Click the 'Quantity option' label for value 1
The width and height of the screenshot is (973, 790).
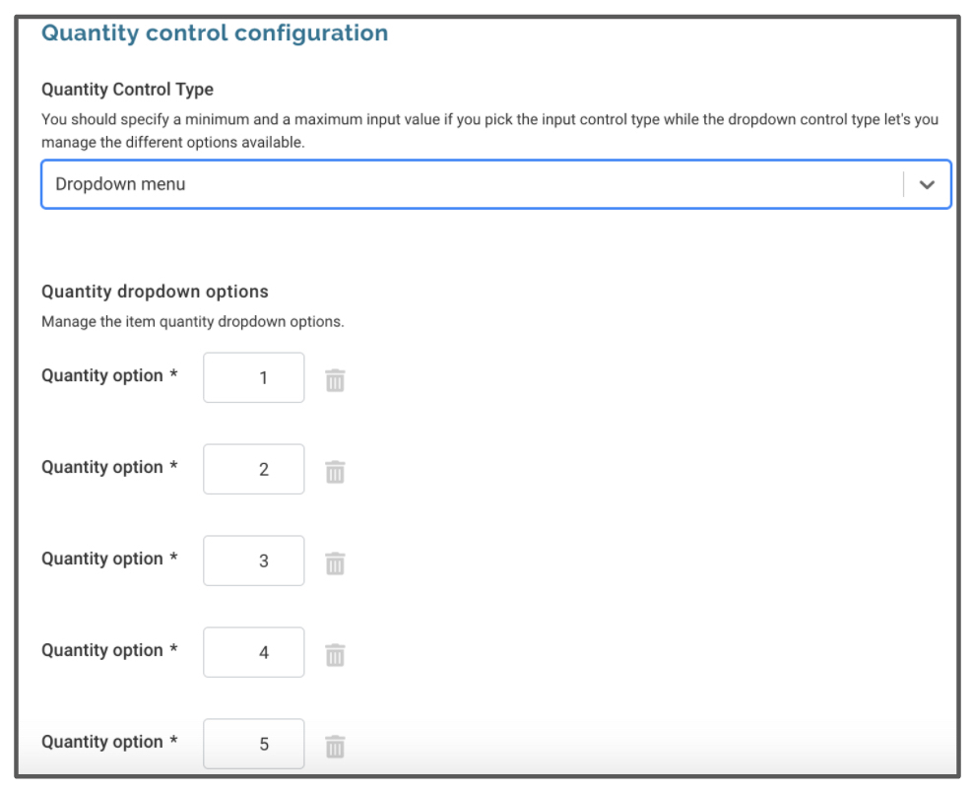tap(101, 376)
